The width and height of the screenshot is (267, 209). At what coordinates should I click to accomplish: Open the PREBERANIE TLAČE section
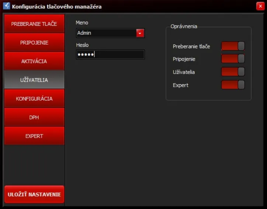(x=34, y=24)
